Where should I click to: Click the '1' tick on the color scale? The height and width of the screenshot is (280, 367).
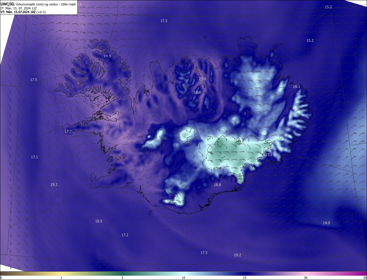[61, 278]
